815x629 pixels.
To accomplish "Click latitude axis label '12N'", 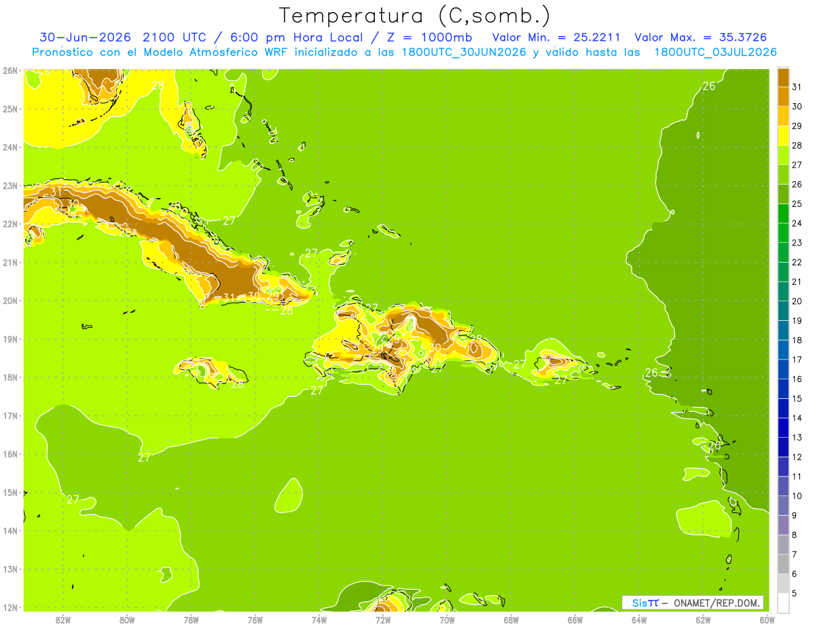I will click(10, 607).
